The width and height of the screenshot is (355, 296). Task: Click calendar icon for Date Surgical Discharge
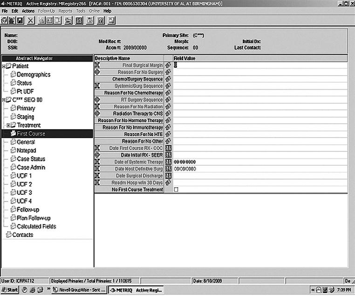click(168, 176)
